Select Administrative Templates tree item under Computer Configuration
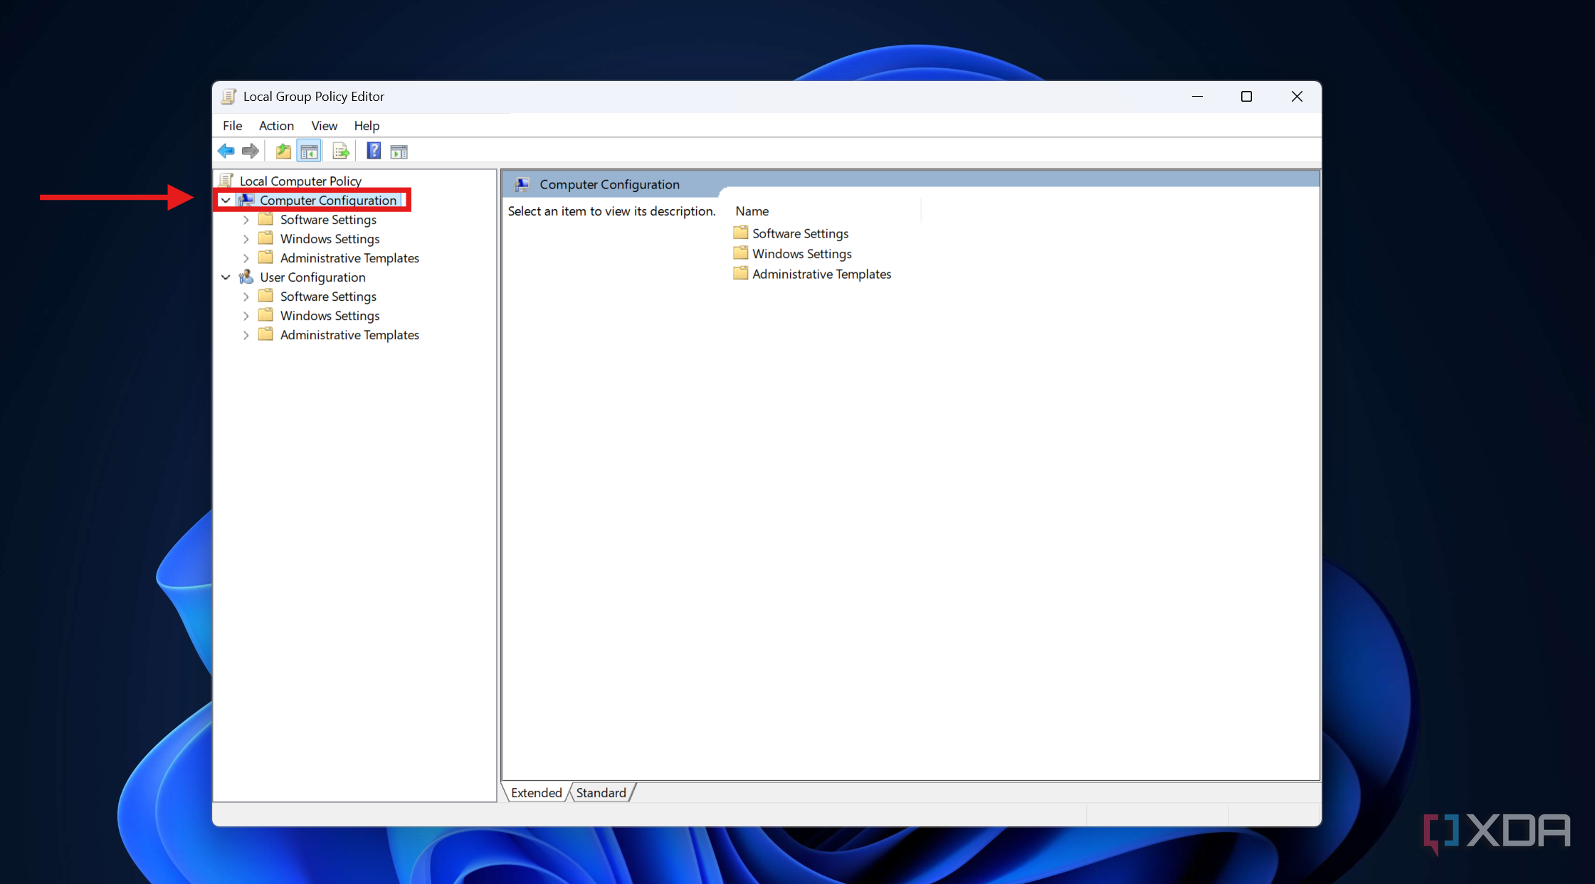This screenshot has height=884, width=1595. (x=349, y=258)
